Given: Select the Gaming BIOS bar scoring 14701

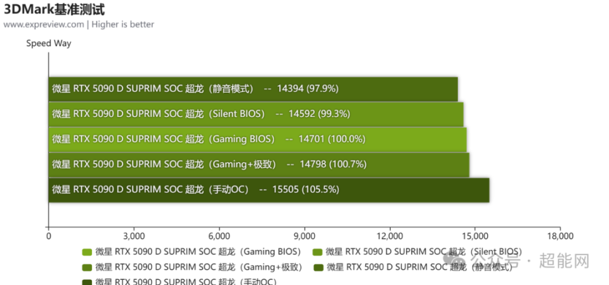Looking at the screenshot, I should pyautogui.click(x=258, y=139).
